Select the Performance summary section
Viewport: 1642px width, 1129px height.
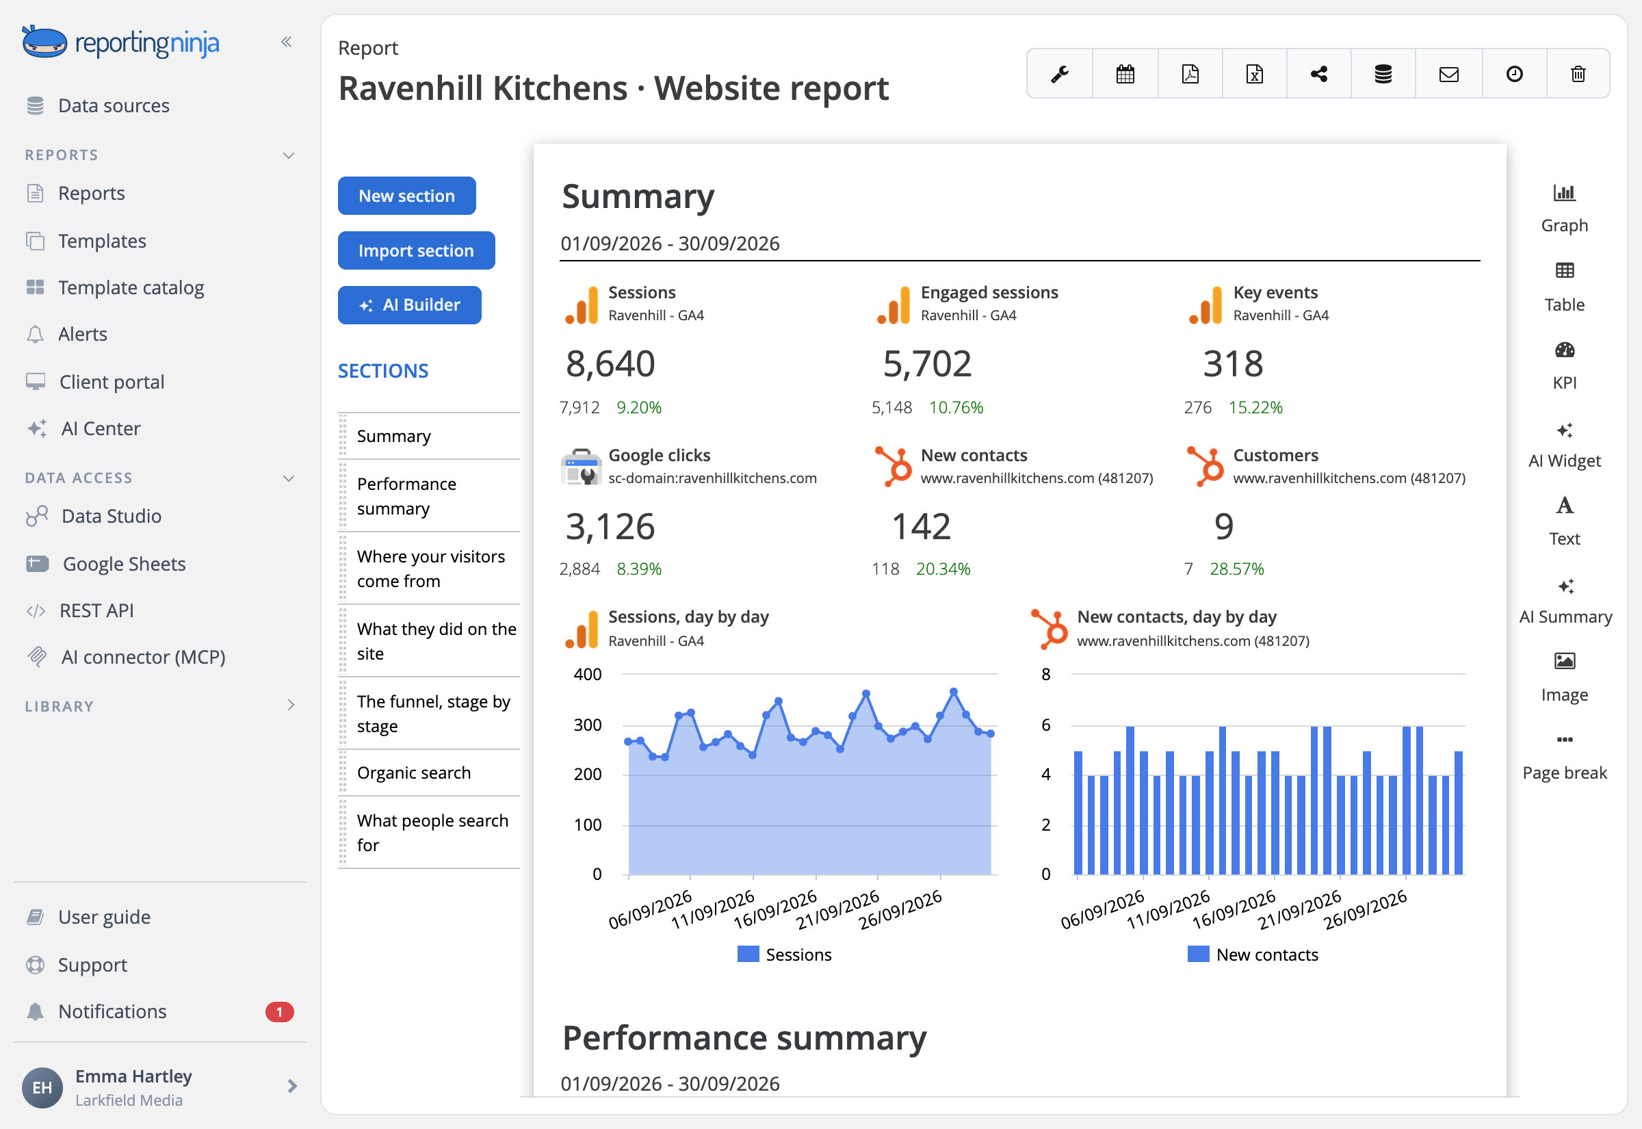[x=429, y=496]
